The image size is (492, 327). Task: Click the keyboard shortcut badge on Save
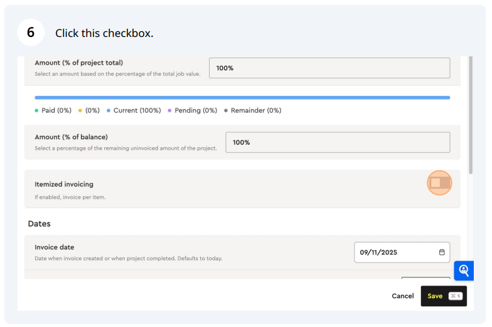click(456, 296)
